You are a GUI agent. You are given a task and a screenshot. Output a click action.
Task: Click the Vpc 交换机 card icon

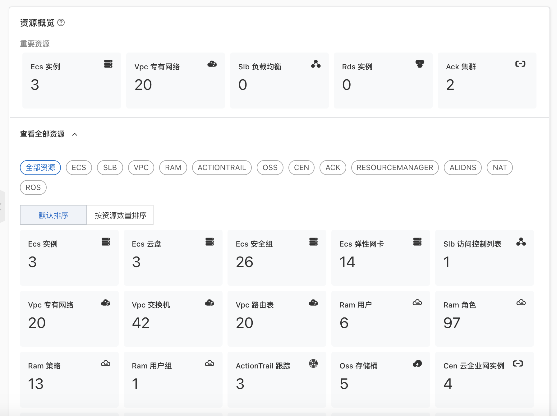(209, 303)
